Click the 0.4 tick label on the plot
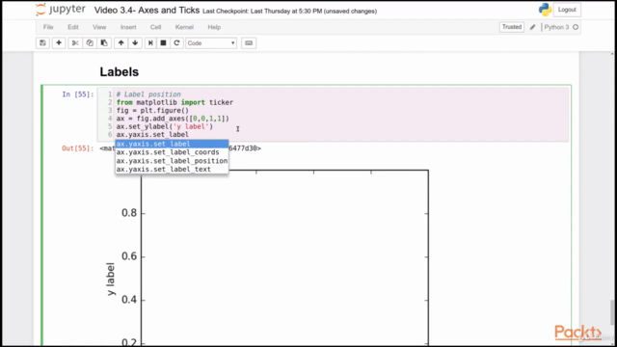This screenshot has height=347, width=617. tap(129, 300)
